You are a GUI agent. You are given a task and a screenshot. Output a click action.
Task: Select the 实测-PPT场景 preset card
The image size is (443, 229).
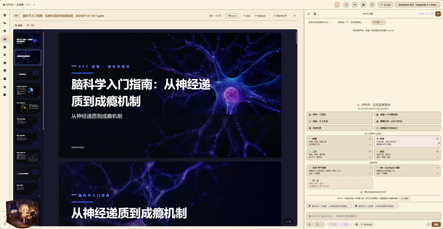click(x=340, y=170)
